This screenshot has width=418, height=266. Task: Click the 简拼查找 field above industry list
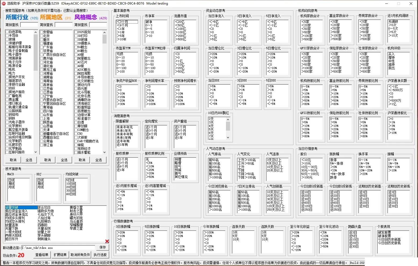29,25
